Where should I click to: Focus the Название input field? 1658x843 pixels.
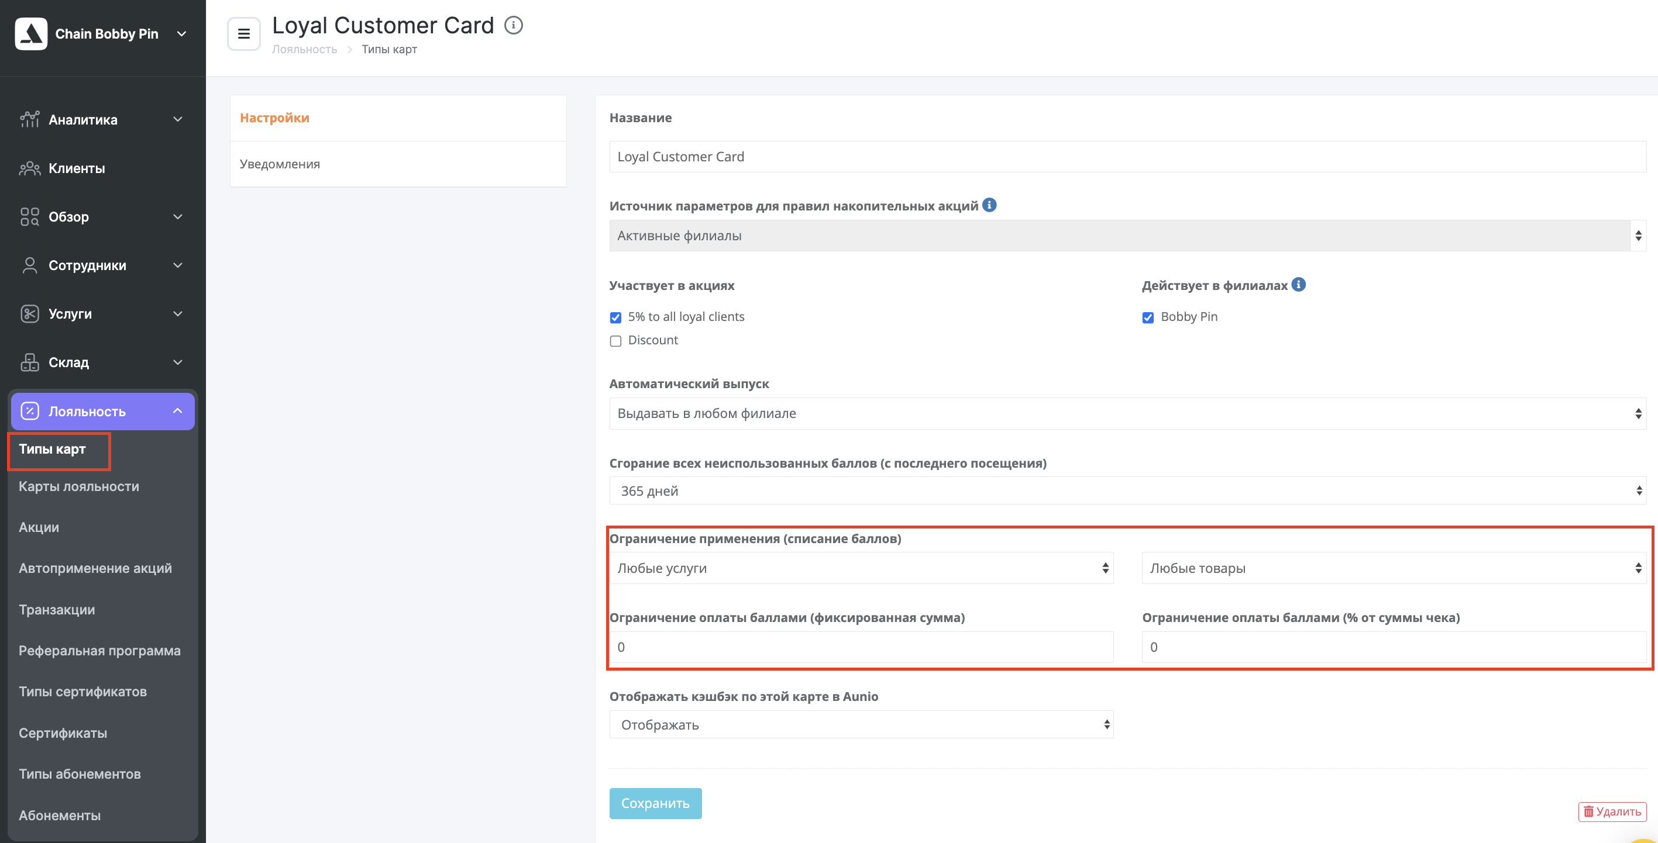coord(1127,157)
